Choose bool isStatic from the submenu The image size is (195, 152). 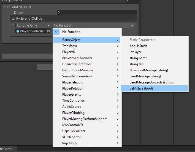coord(154,46)
